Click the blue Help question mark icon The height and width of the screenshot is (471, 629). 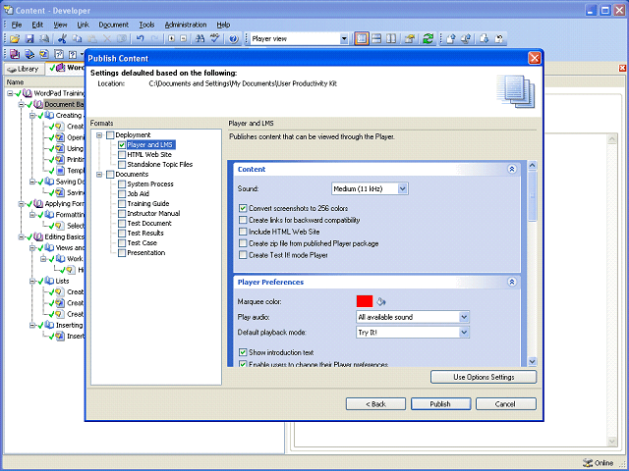point(234,39)
